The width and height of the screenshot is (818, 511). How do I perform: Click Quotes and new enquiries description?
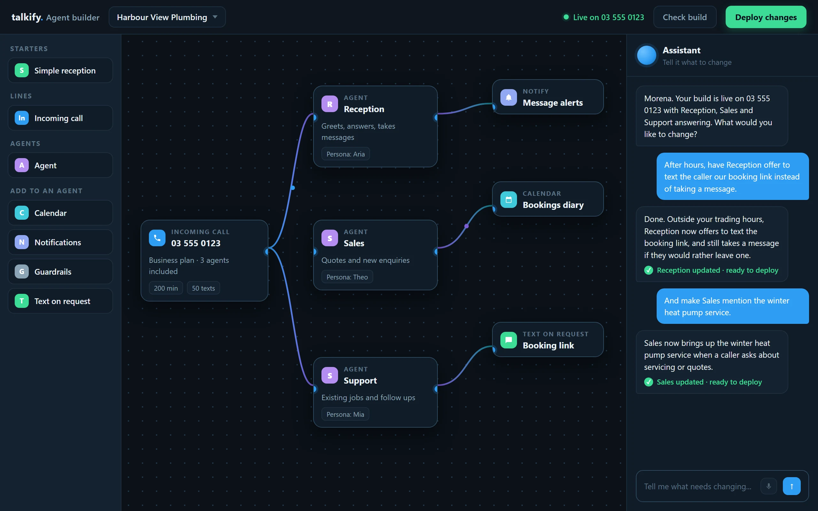coord(366,260)
